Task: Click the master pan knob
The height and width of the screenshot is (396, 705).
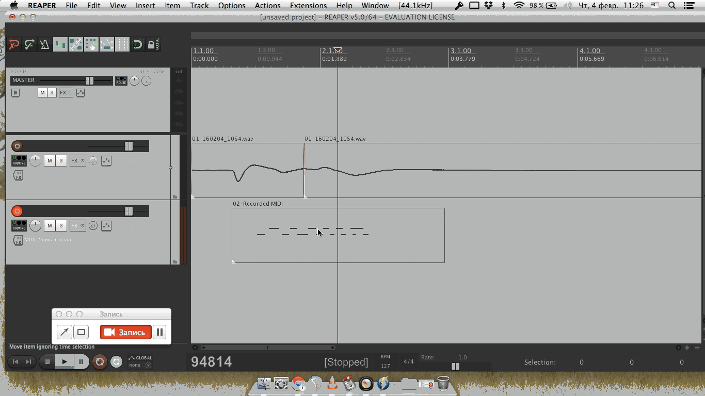Action: 134,80
